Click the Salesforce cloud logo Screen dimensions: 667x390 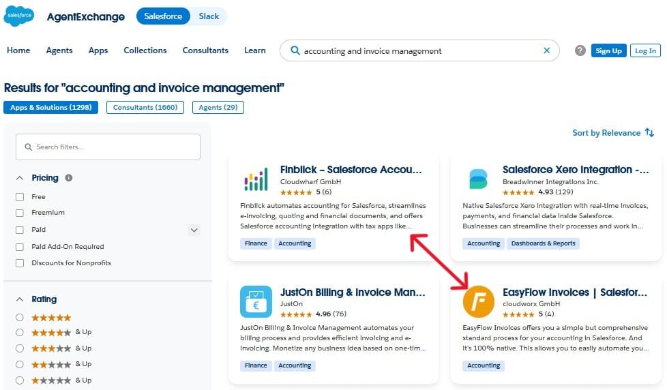18,16
